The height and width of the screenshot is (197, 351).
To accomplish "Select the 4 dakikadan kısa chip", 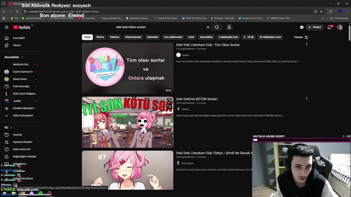I will (228, 37).
